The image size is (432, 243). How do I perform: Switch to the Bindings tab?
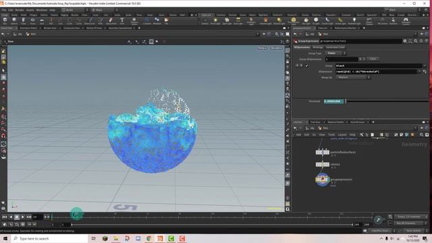(x=318, y=47)
